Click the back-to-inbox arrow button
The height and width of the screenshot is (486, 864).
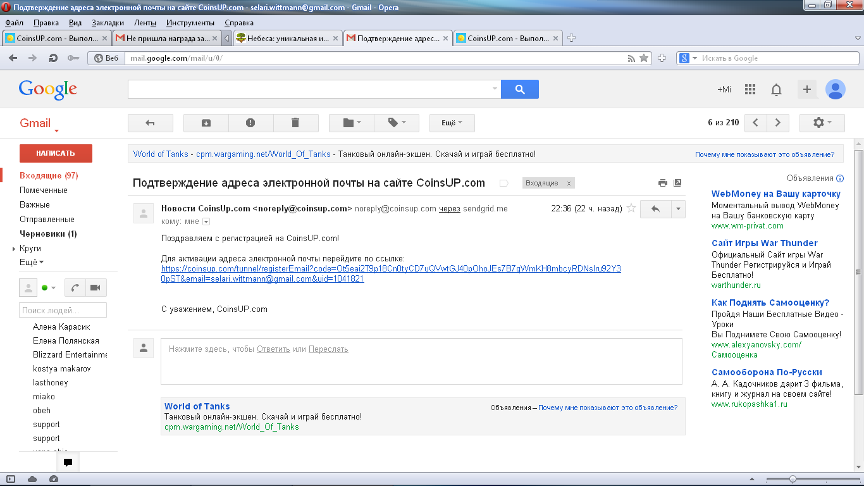(151, 123)
